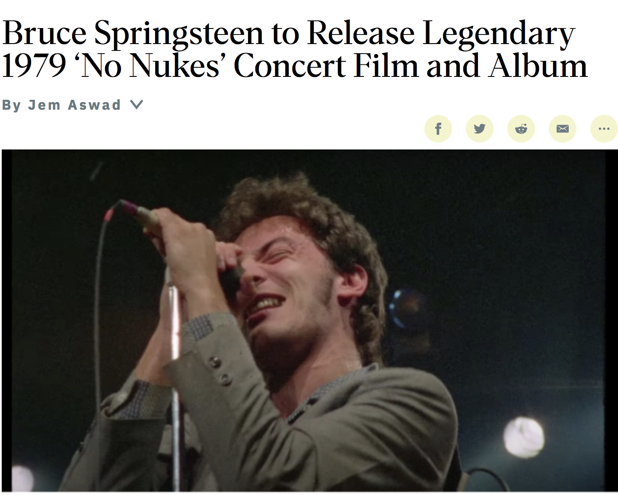This screenshot has width=618, height=495.
Task: Open the Springsteen concert photo
Action: point(310,320)
